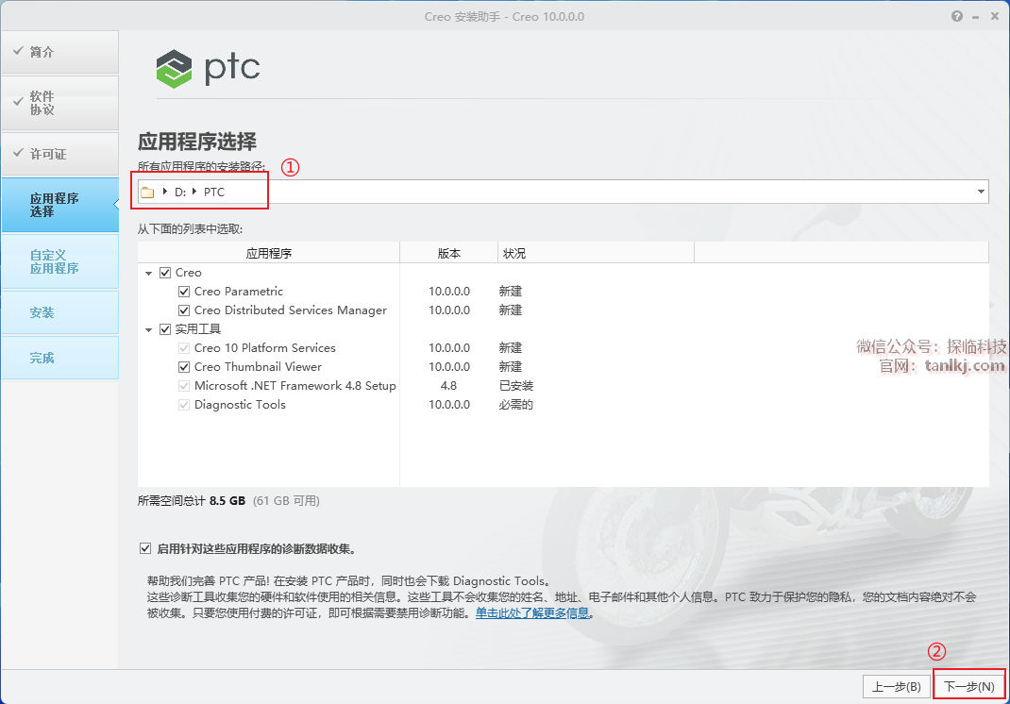Select Creo 10 Platform Services label
The image size is (1010, 704).
click(264, 348)
